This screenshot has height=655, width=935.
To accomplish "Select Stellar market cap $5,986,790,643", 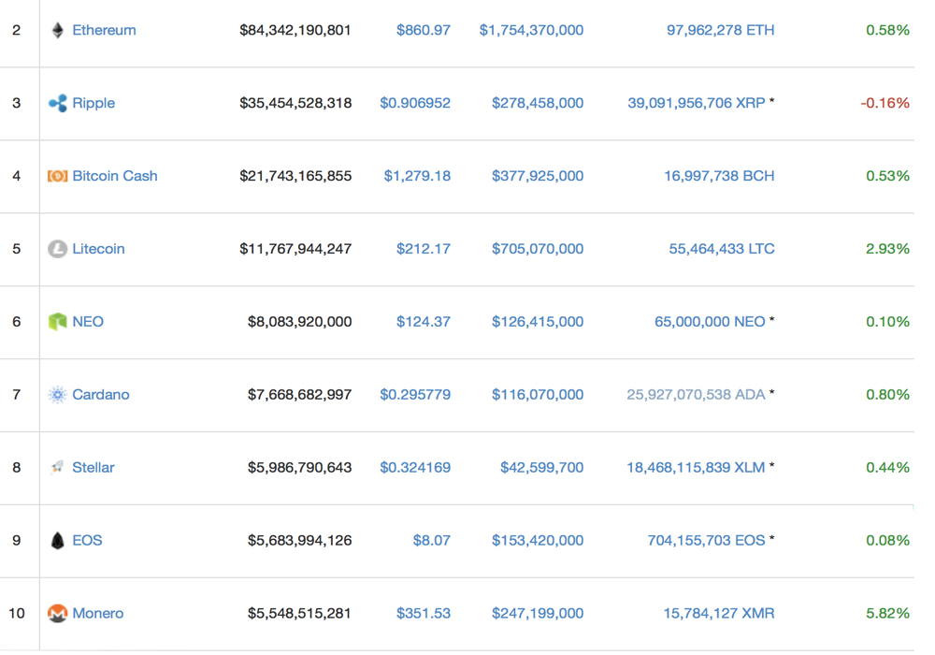I will pyautogui.click(x=299, y=467).
